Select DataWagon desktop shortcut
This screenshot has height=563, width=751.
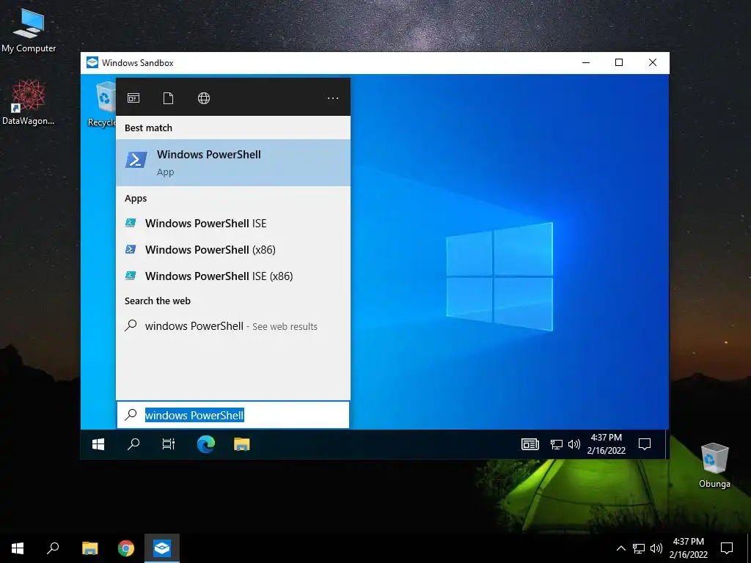(29, 102)
